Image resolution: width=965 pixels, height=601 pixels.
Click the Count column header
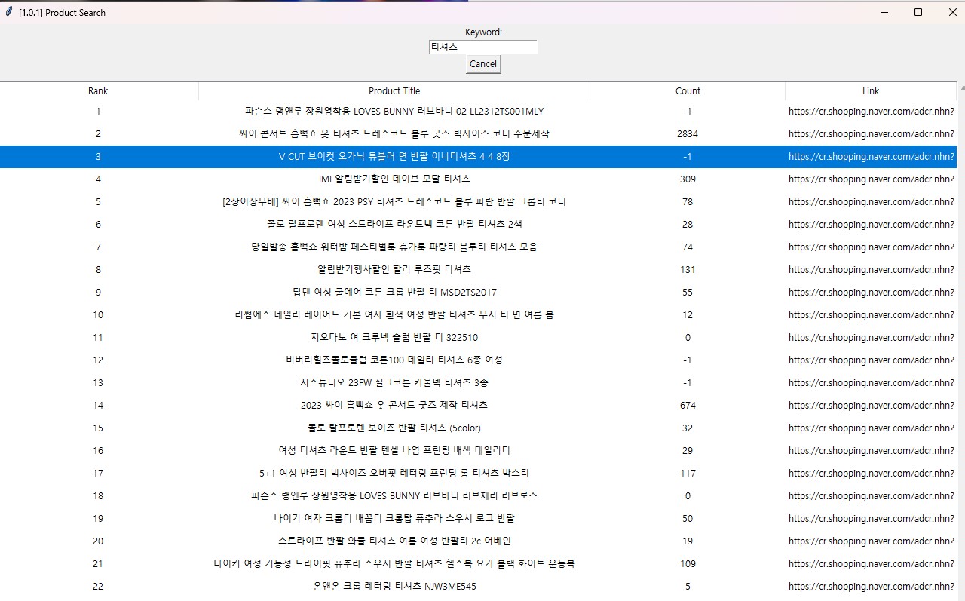pyautogui.click(x=688, y=91)
